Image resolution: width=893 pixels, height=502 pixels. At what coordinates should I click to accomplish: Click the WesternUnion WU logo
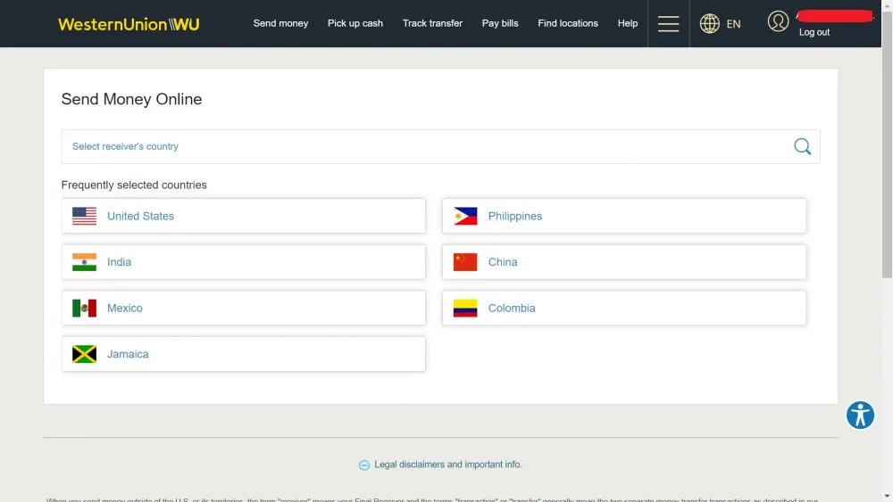129,24
